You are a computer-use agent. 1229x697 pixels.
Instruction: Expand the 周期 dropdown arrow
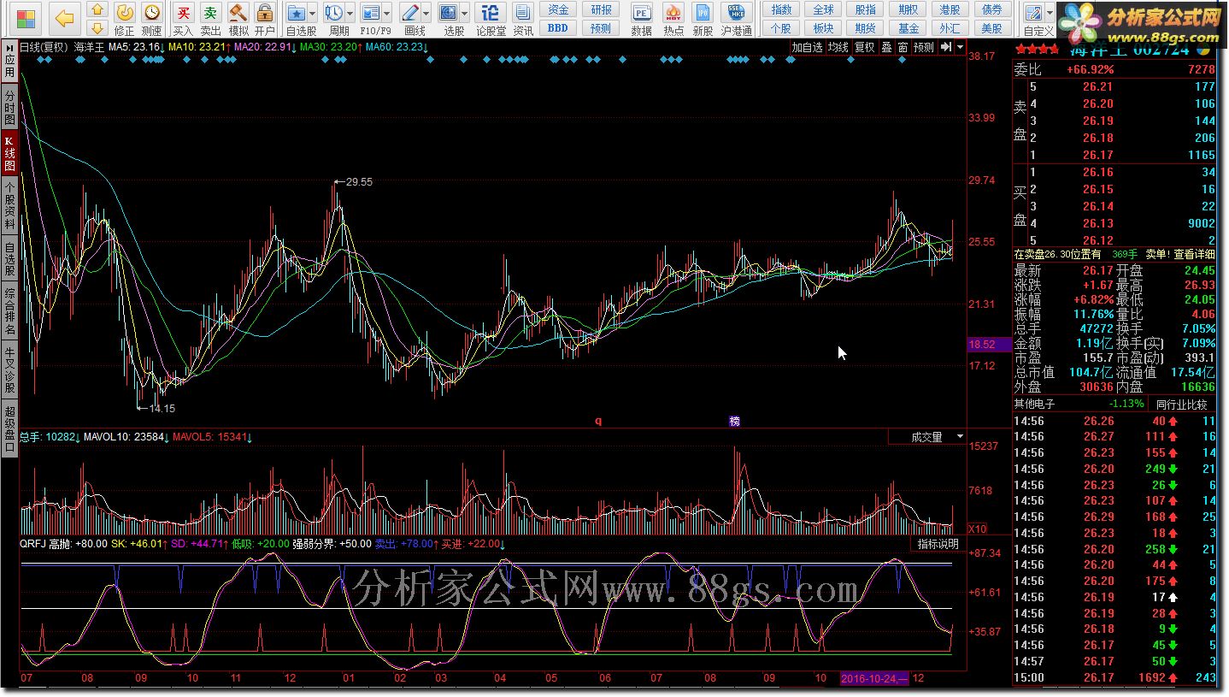coord(350,14)
